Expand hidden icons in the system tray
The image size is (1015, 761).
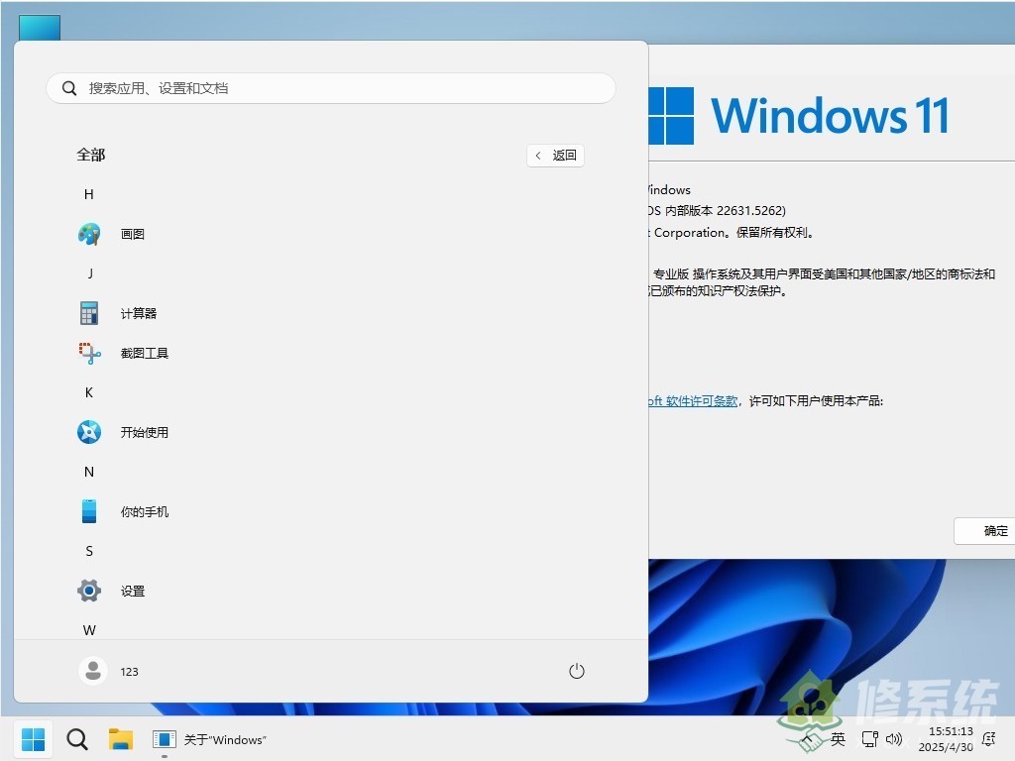(805, 739)
